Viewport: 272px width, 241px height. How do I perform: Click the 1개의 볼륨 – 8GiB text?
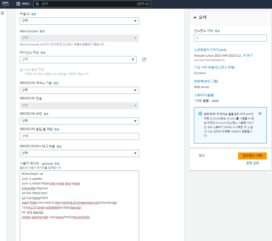[206, 101]
